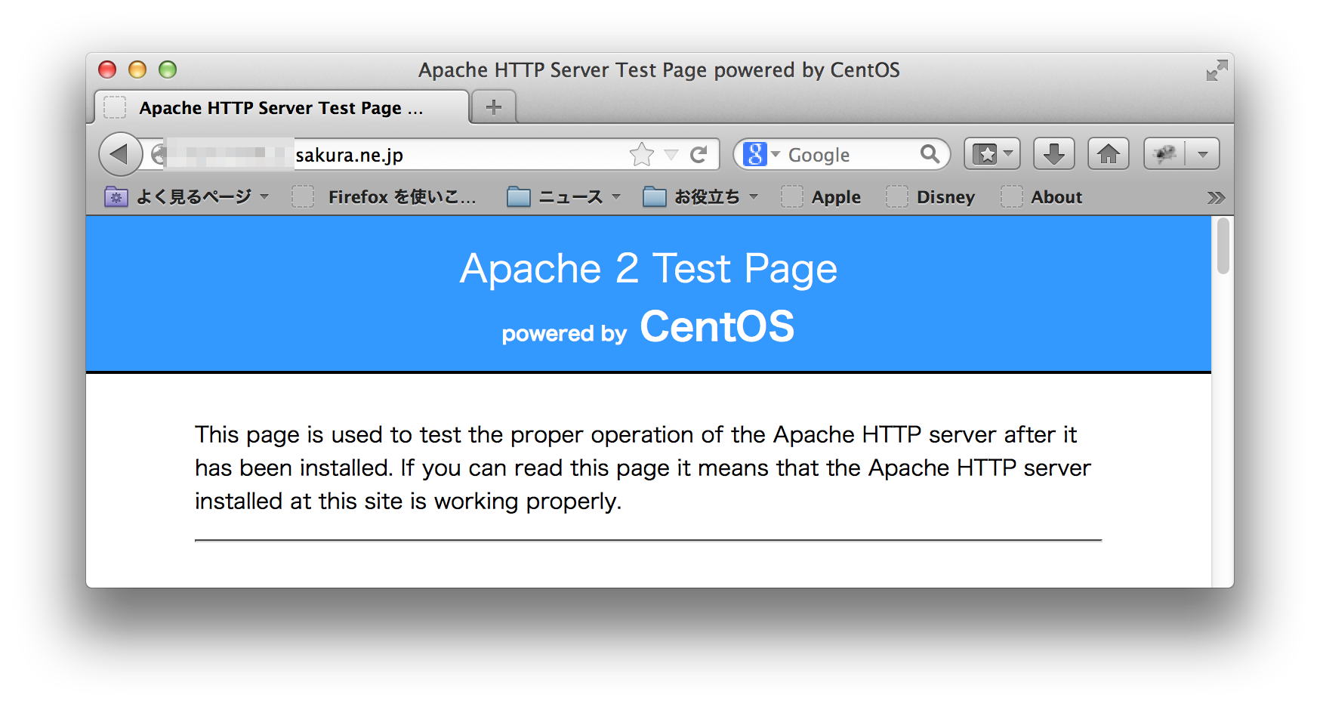Open search engine selector next to Google

pos(760,154)
